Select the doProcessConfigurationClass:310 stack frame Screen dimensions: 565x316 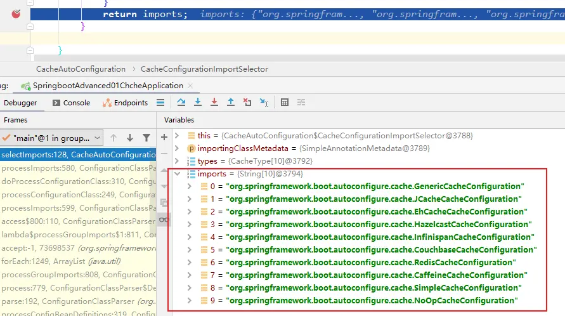point(78,181)
